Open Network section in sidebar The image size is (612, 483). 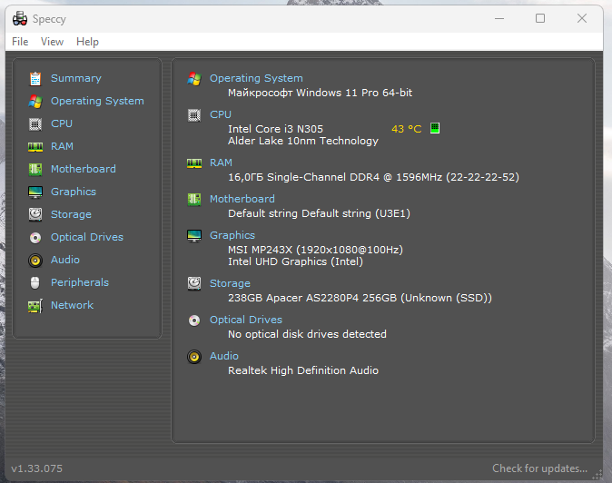pyautogui.click(x=73, y=305)
